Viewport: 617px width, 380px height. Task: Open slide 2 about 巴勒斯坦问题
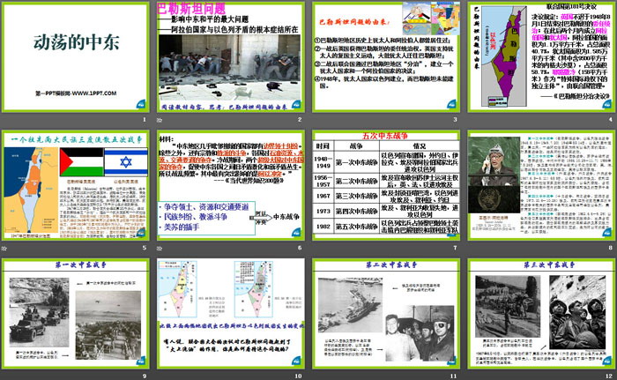tap(230, 57)
